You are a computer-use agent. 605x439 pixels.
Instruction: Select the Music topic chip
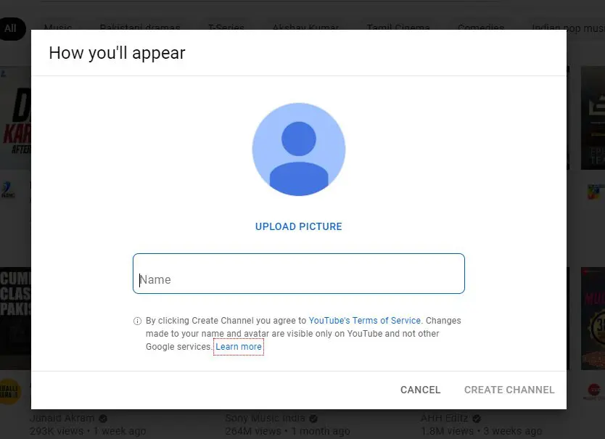pos(58,28)
